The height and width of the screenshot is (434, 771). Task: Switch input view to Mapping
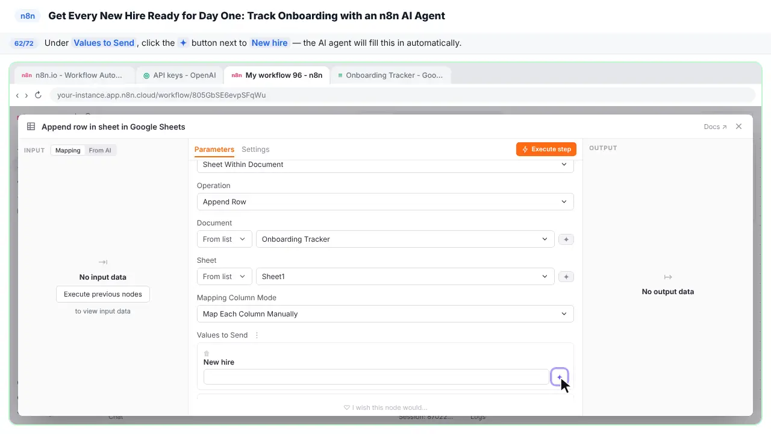point(68,150)
